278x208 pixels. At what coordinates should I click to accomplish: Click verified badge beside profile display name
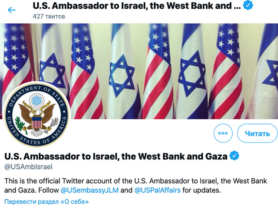pyautogui.click(x=234, y=156)
